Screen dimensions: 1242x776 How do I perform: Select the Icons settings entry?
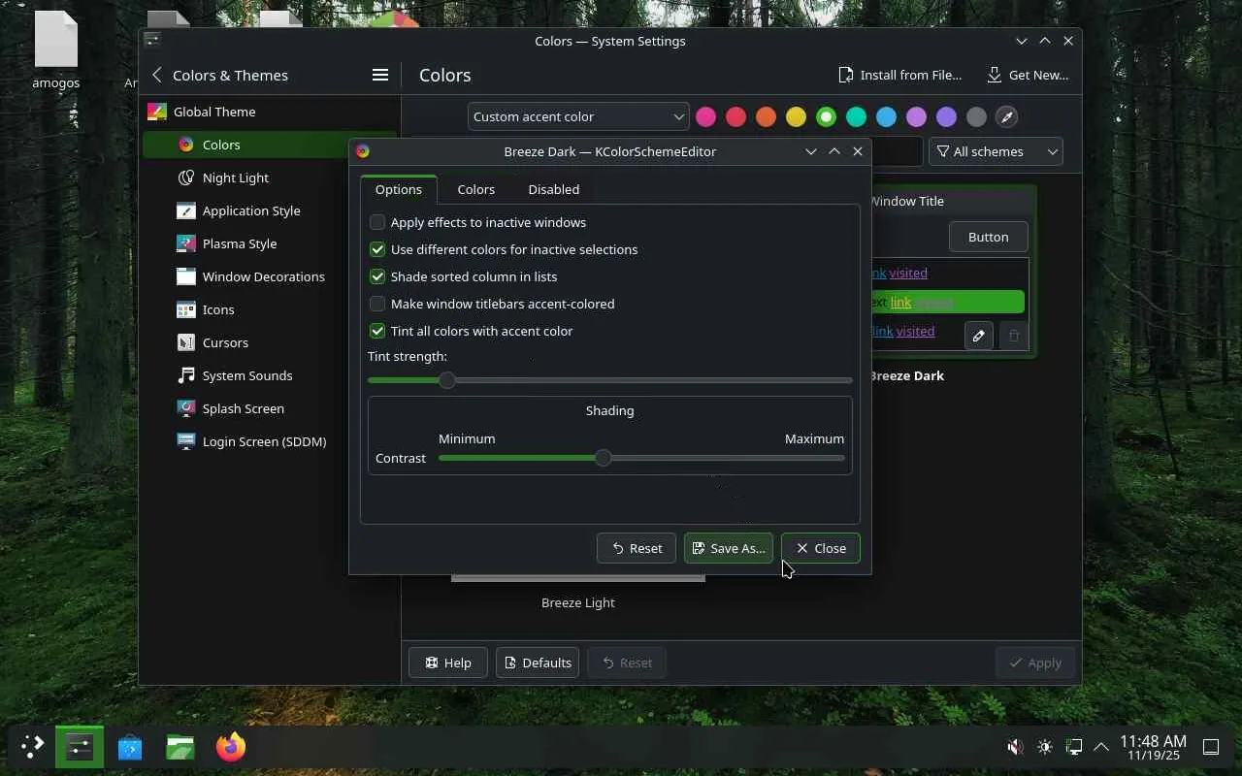click(x=270, y=309)
